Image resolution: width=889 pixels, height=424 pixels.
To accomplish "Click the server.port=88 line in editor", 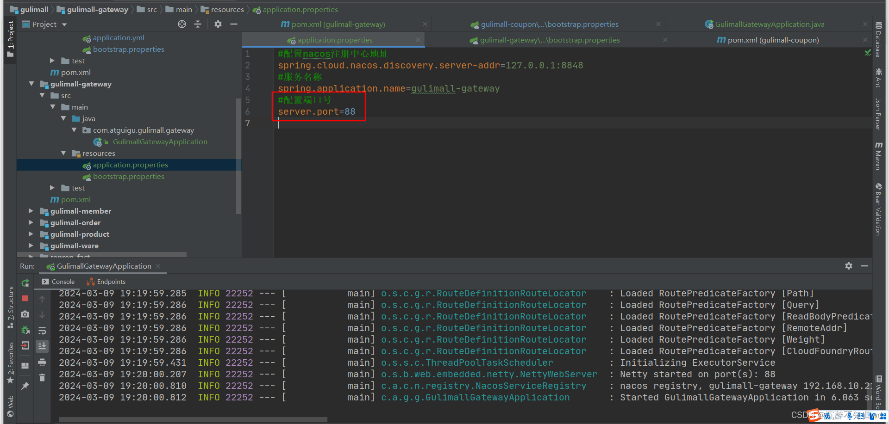I will pyautogui.click(x=317, y=111).
